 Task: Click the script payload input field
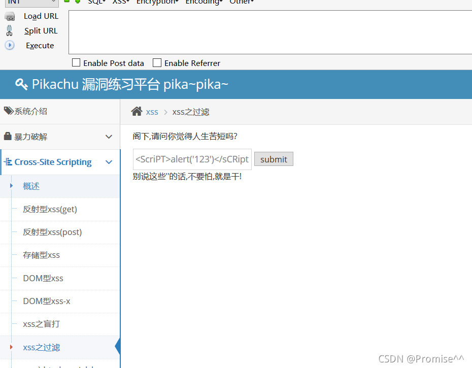(192, 159)
